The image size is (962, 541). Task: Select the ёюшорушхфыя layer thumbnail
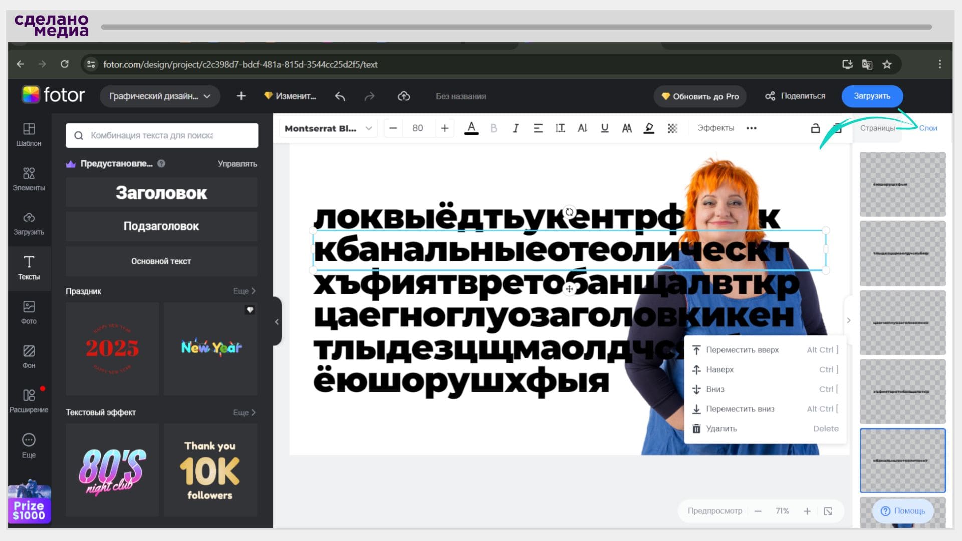click(x=903, y=184)
